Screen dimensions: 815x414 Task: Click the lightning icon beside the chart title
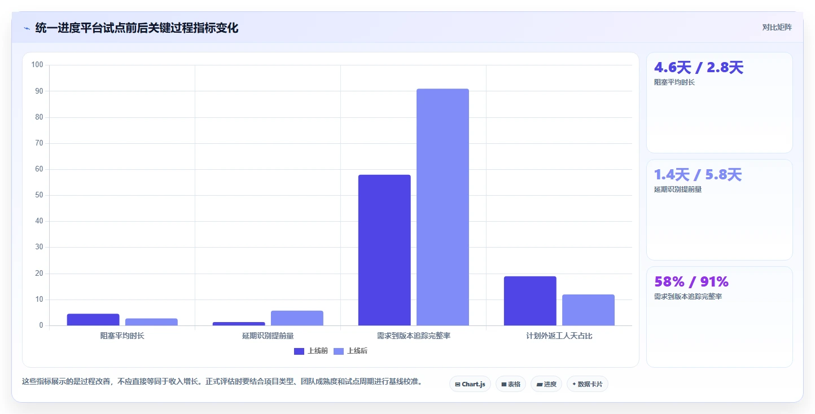(x=27, y=28)
